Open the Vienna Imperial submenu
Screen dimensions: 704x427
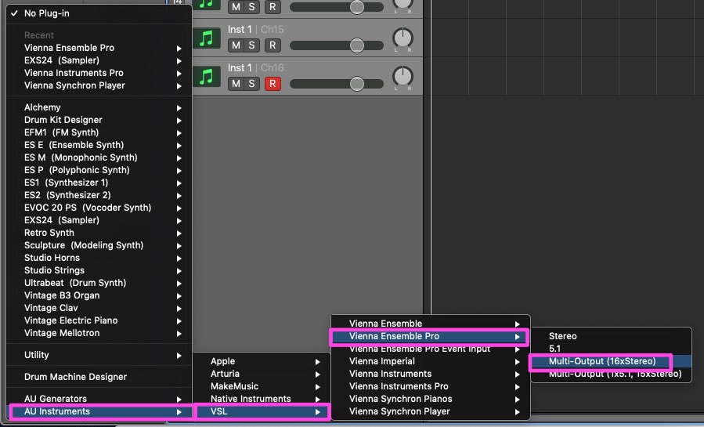(x=431, y=361)
